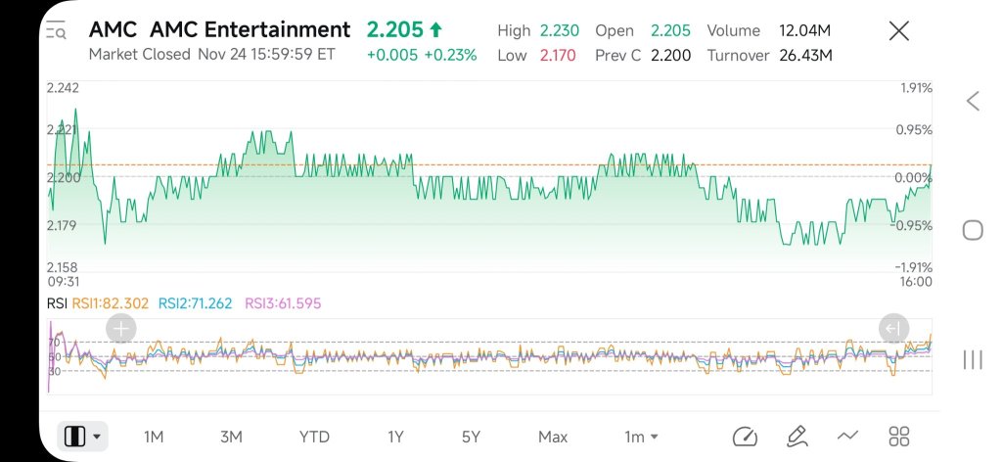Viewport: 1002px width, 462px height.
Task: Select the pencil drawing tool
Action: coord(797,437)
